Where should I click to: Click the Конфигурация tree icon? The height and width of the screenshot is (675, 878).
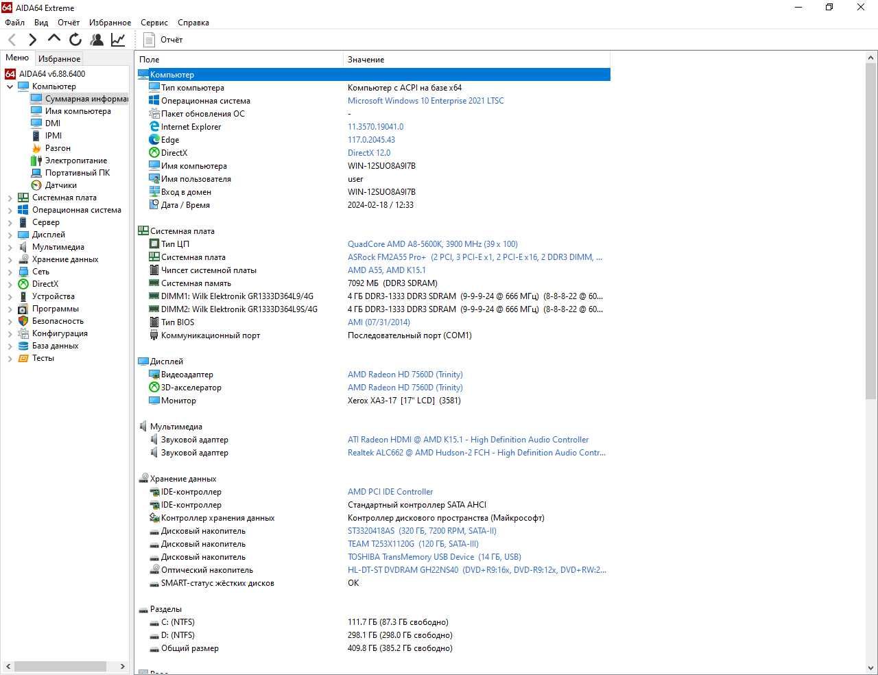(23, 333)
